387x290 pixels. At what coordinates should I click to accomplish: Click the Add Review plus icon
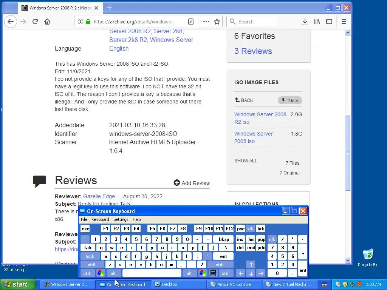point(177,183)
